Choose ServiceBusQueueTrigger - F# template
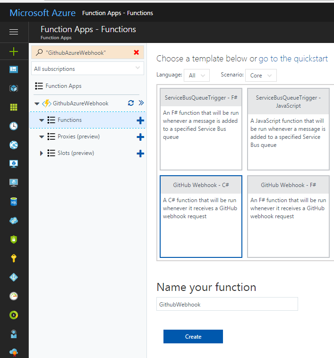The width and height of the screenshot is (334, 358). click(201, 129)
